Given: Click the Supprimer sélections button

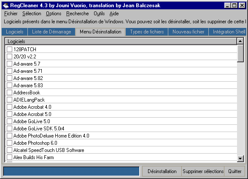Looking at the screenshot, I should (x=203, y=171).
